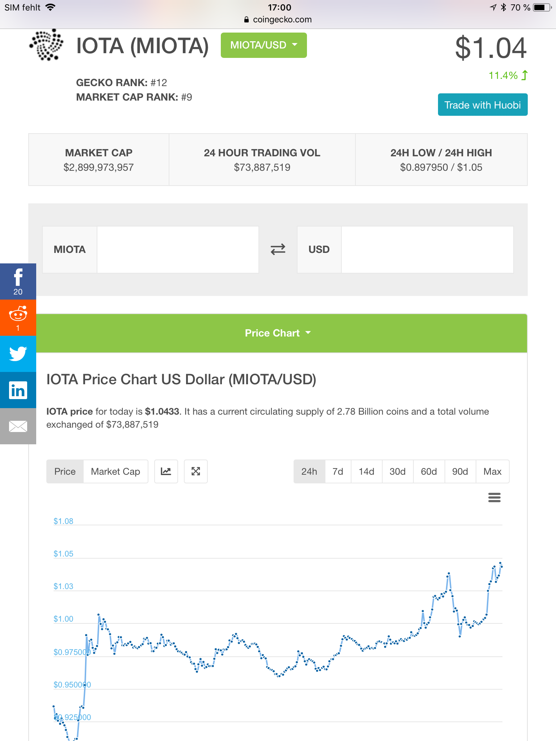Open the MIOTA/USD currency pair dropdown

(264, 45)
